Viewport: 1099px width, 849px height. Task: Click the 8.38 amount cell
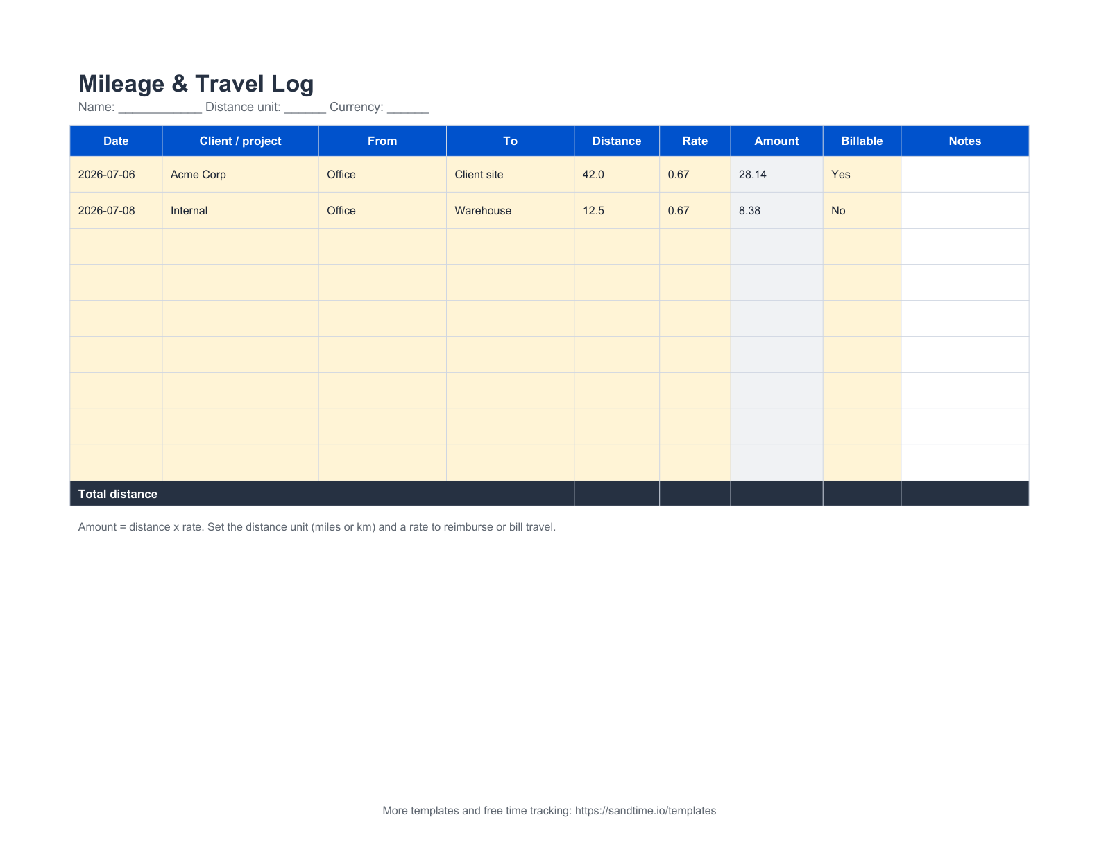[x=776, y=211]
